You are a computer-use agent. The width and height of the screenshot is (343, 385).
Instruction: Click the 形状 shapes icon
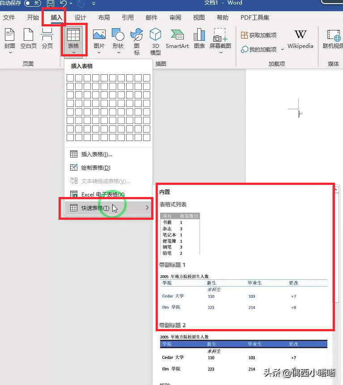(x=118, y=34)
